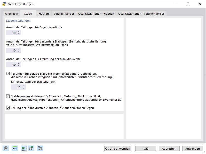Toggle Stabteilungen aktivieren für Theorie III. Ordnung
This screenshot has height=154, width=206.
coord(8,96)
